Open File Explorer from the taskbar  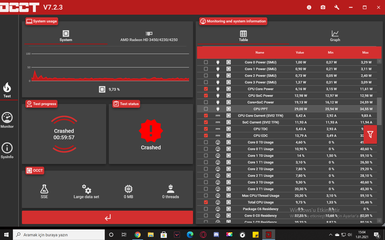151,235
